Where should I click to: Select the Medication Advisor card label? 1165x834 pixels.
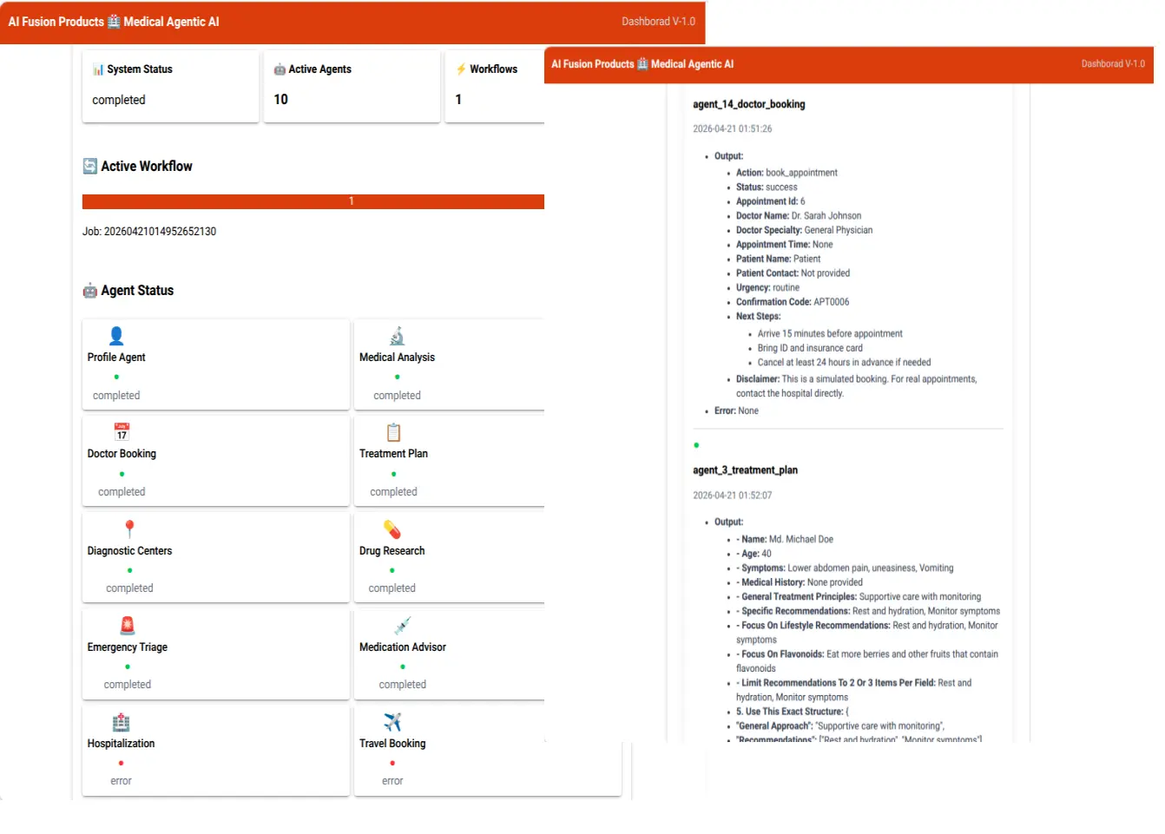(x=403, y=647)
